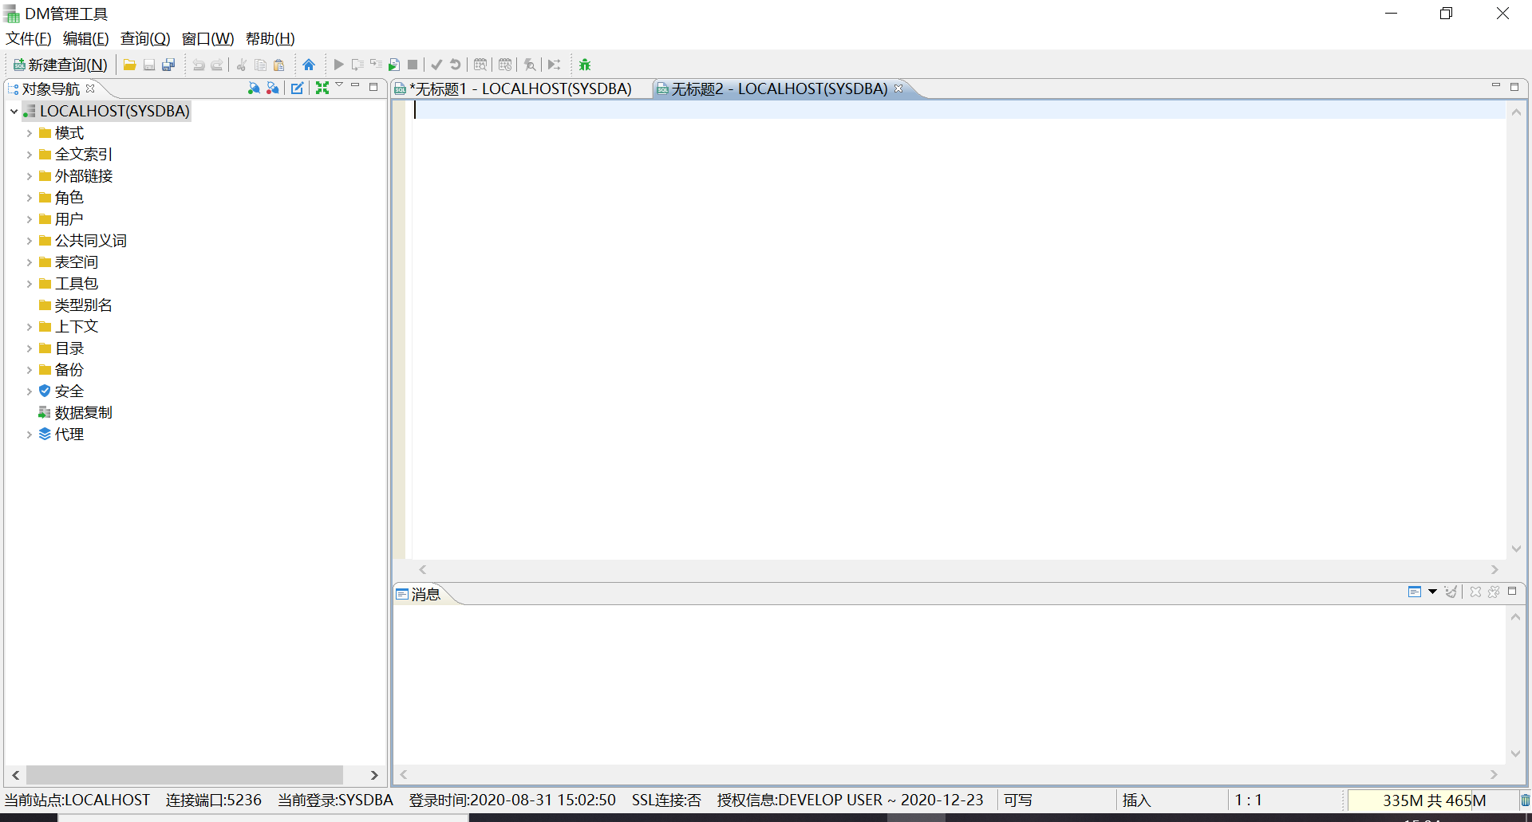Run the SQL with the play icon

(339, 65)
